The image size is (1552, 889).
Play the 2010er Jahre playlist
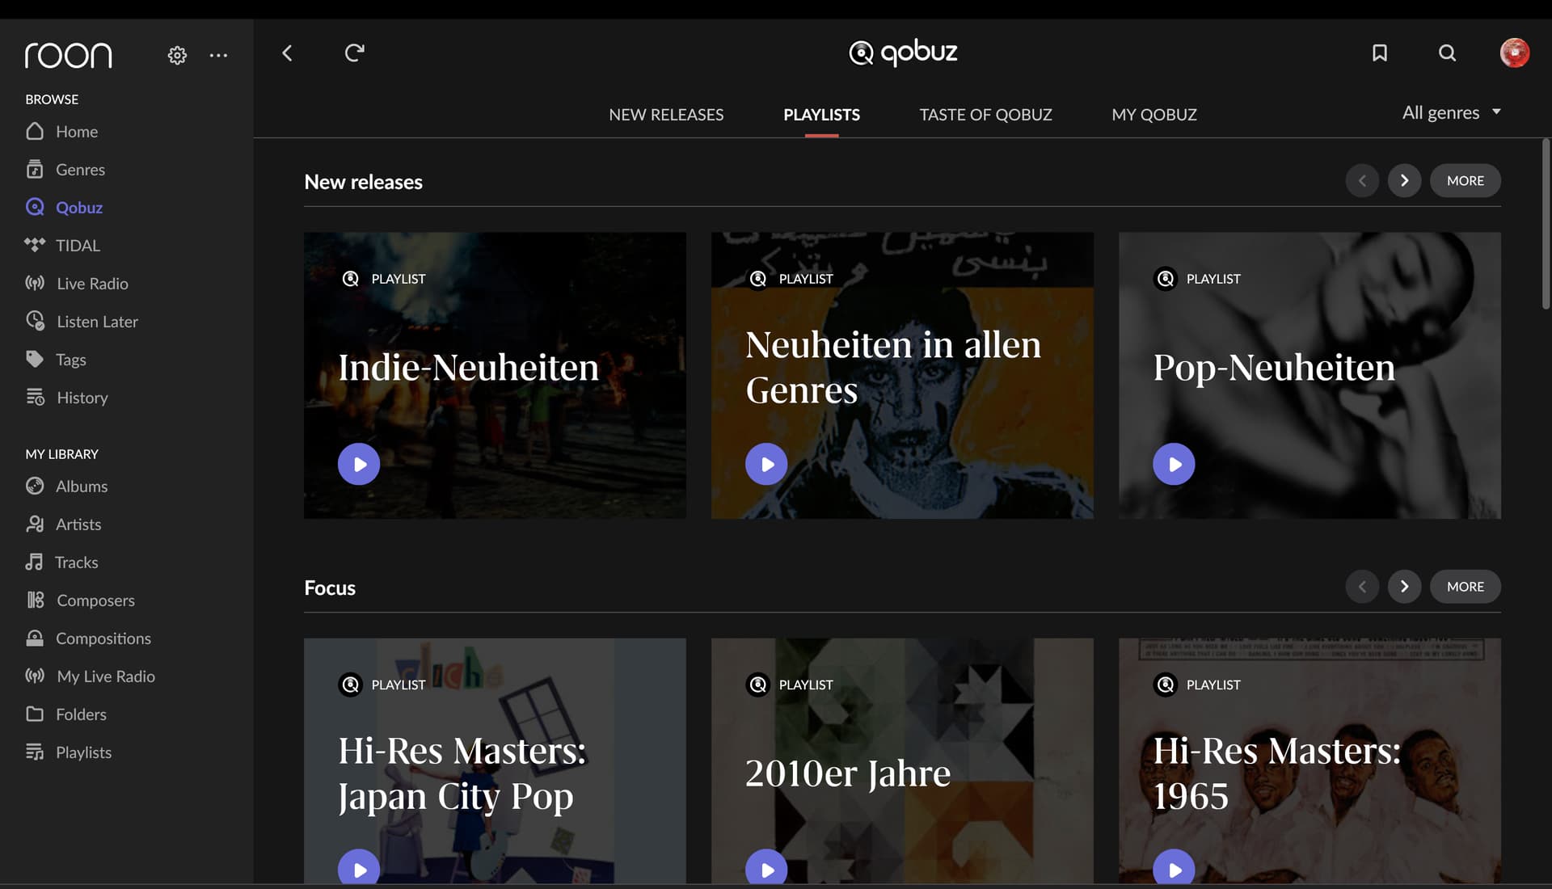point(766,868)
